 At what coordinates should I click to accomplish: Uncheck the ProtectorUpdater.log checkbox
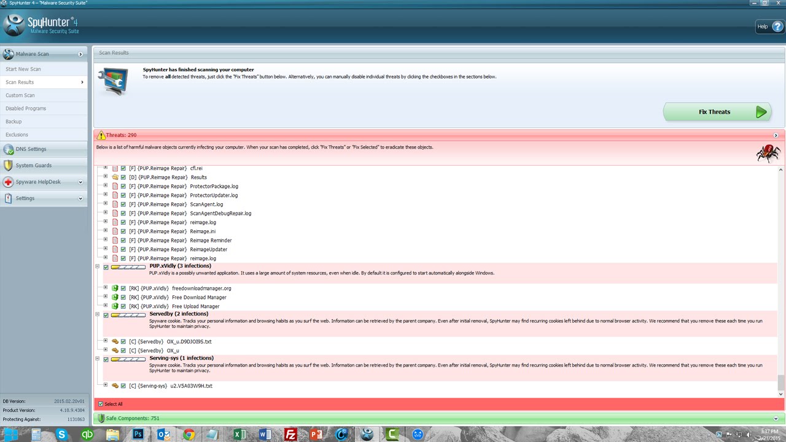click(x=123, y=195)
